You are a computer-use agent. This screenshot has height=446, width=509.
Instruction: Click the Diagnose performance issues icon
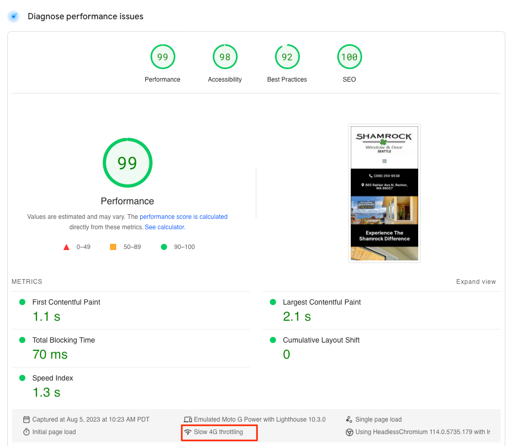pos(13,16)
